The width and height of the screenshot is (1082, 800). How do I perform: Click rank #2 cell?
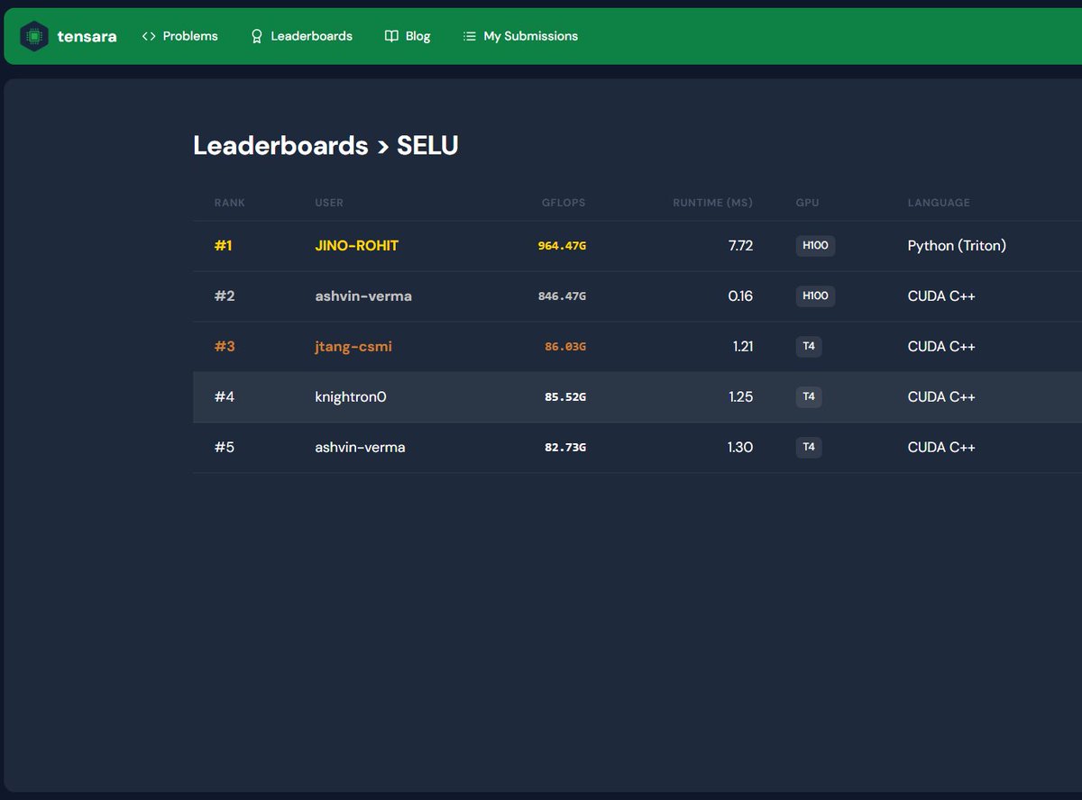[x=225, y=296]
